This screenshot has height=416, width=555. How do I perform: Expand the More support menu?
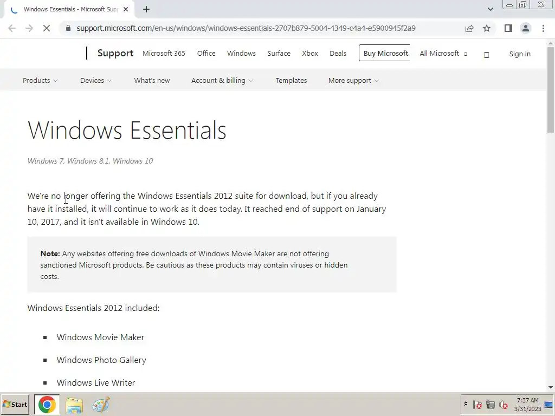(353, 80)
